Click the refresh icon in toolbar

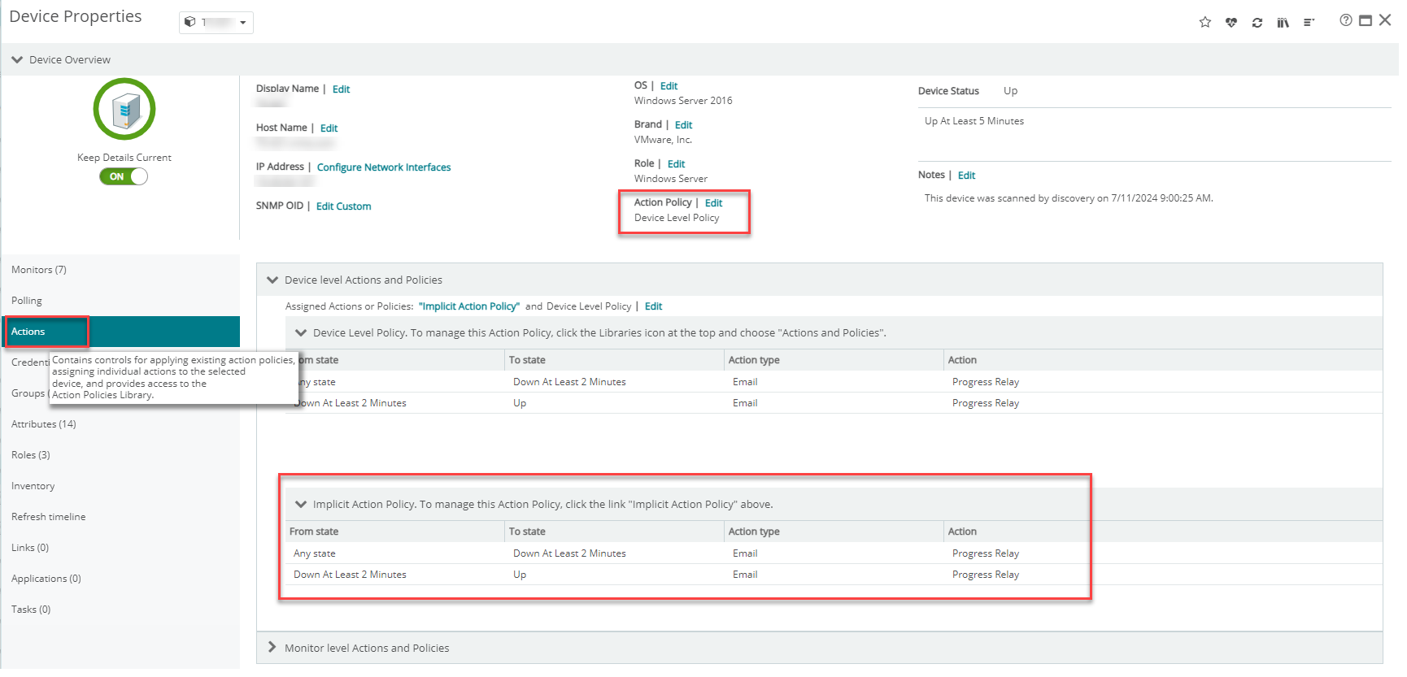pos(1257,22)
